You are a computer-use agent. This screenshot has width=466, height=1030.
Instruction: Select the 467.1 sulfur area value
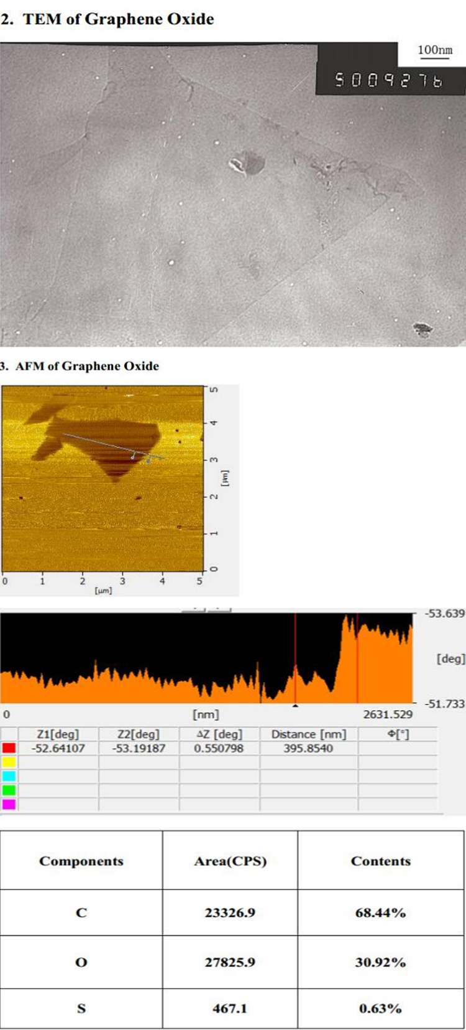[230, 1008]
